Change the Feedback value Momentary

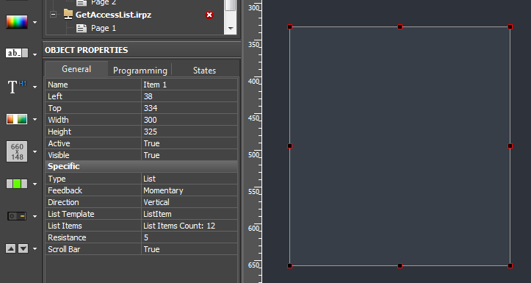(x=189, y=190)
